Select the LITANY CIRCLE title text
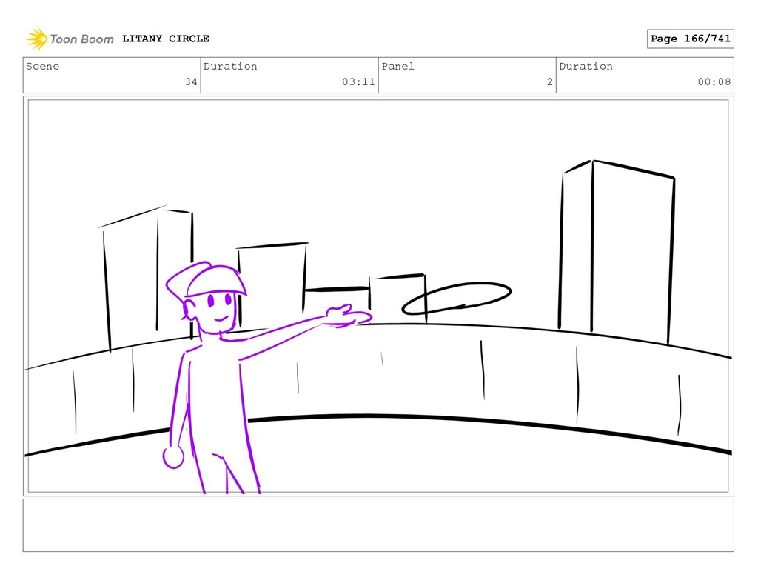 pyautogui.click(x=165, y=39)
